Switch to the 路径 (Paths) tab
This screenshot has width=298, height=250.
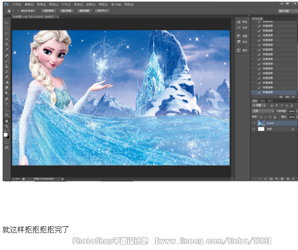click(270, 101)
